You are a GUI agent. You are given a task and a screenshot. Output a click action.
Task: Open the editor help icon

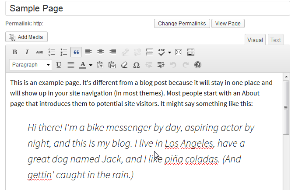197,65
